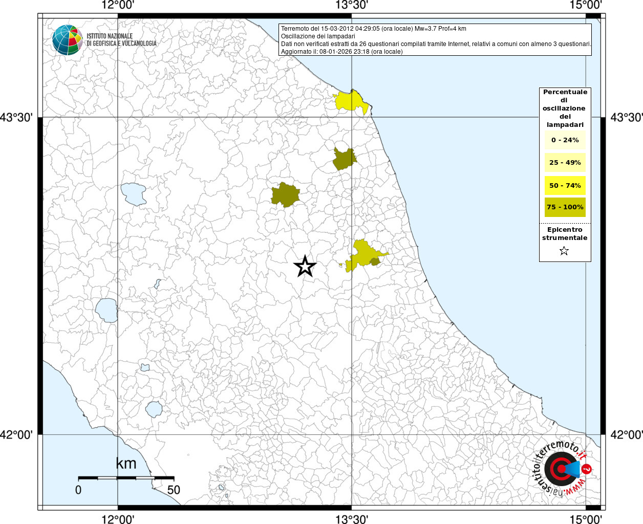Click the 50 - 74% legend swatch

[565, 185]
